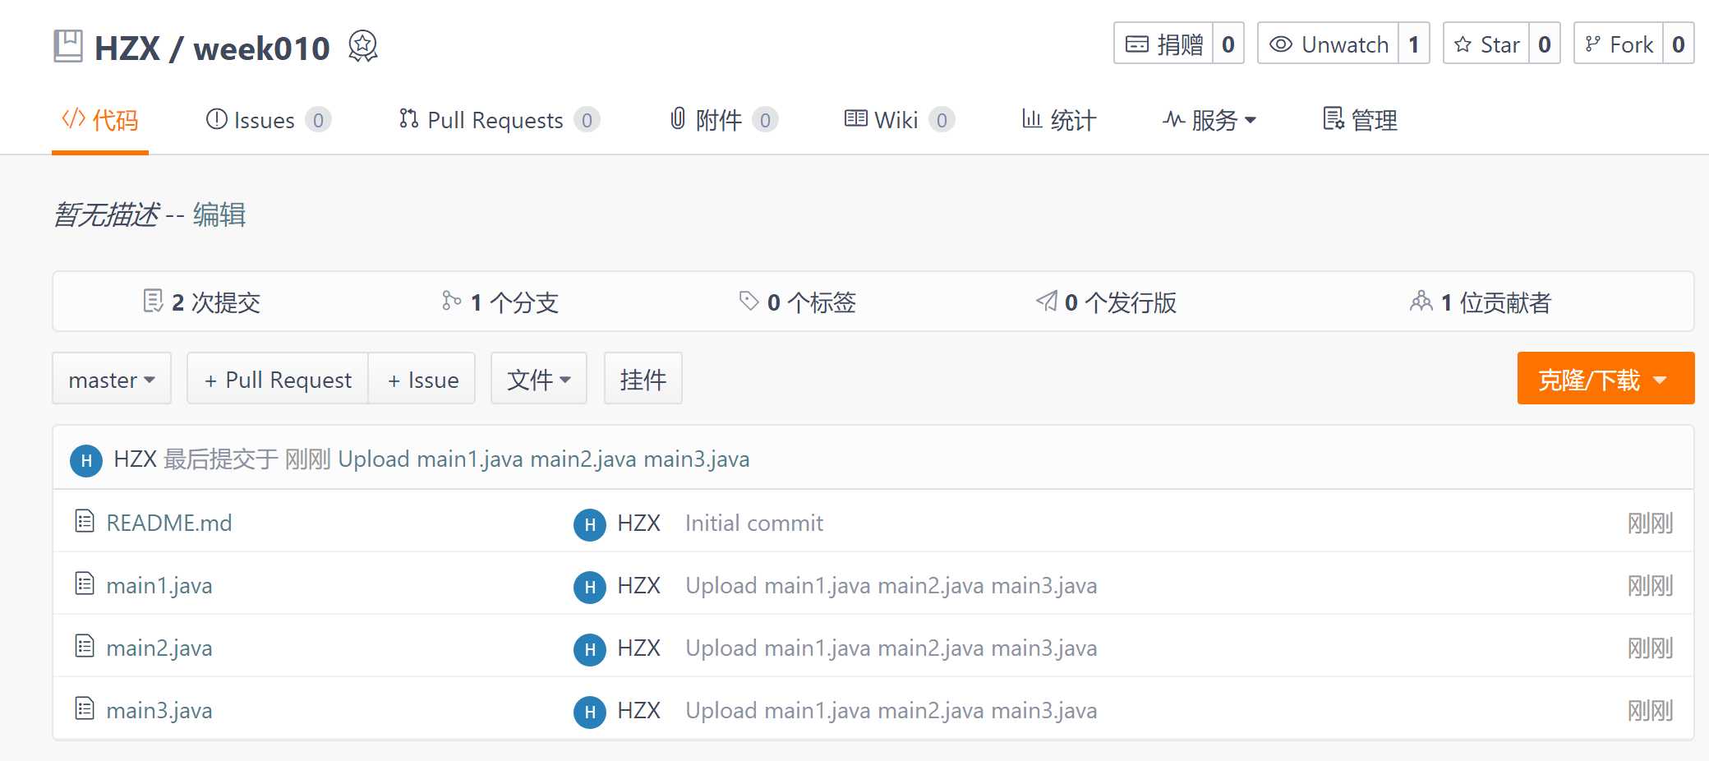This screenshot has width=1709, height=761.
Task: Click the repository book icon beside HZX
Action: (68, 46)
